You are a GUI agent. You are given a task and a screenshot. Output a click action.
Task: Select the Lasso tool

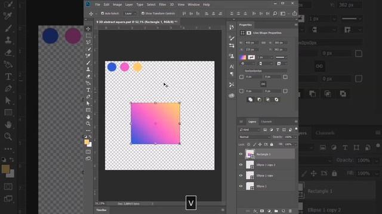(88, 42)
